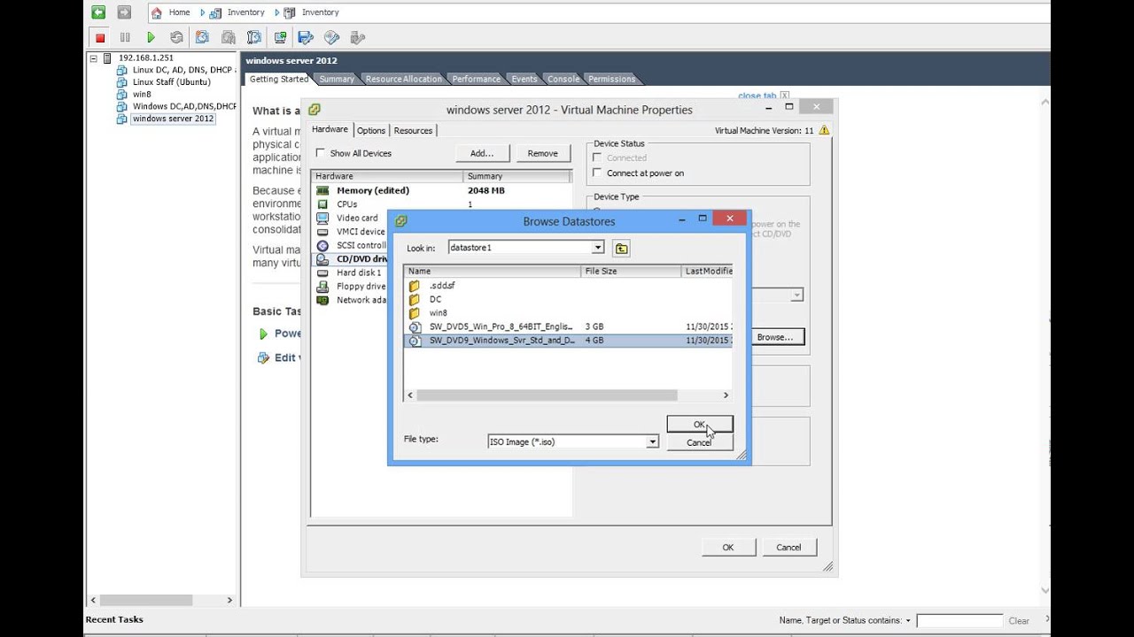Click Cancel in the Browse Datastores dialog
This screenshot has width=1134, height=637.
click(699, 442)
